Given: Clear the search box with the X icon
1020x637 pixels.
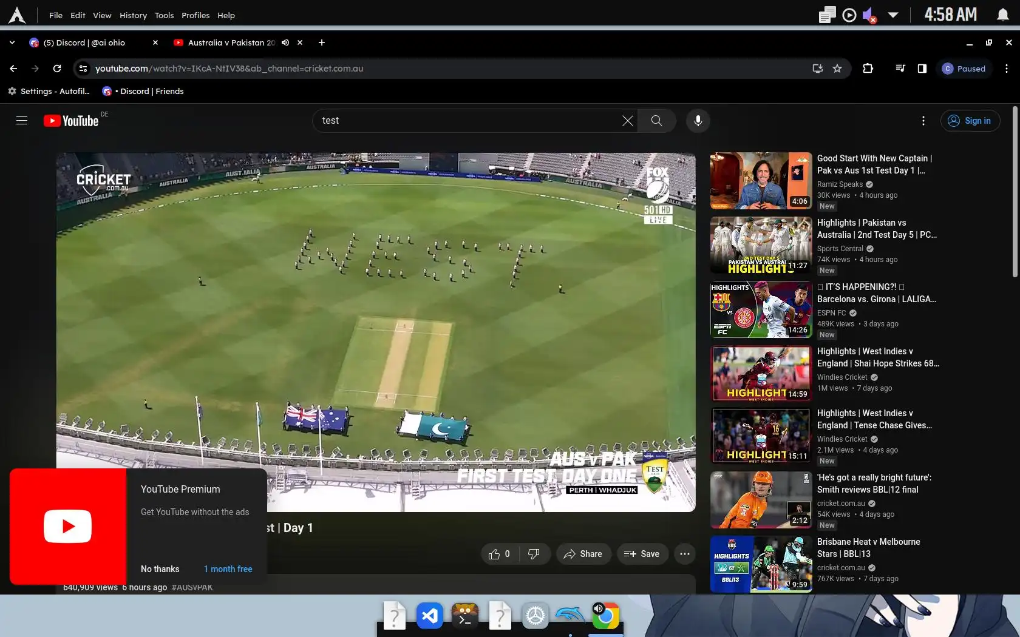Looking at the screenshot, I should [x=628, y=121].
